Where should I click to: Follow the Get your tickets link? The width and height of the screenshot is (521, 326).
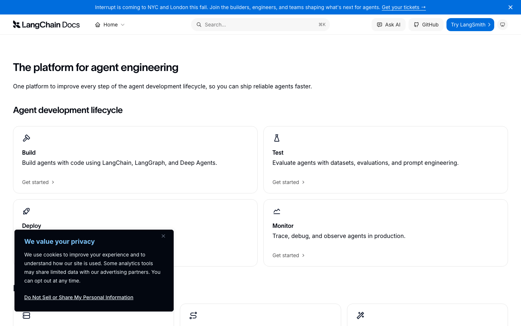click(404, 7)
